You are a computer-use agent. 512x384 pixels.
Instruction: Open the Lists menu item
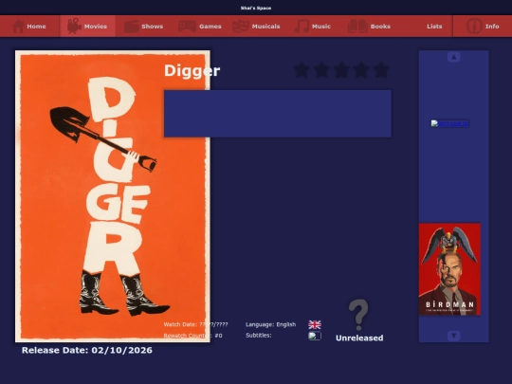click(x=434, y=27)
